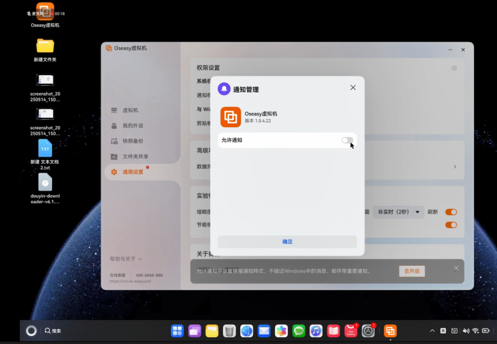Click the 去开启 button in banner
The width and height of the screenshot is (497, 344).
[412, 271]
